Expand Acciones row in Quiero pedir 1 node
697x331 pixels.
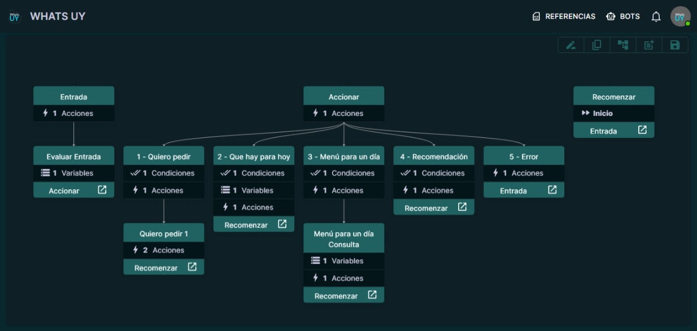click(164, 250)
